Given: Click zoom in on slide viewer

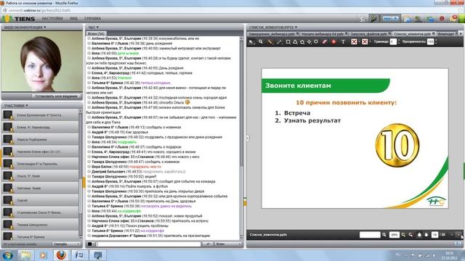Looking at the screenshot, I should pyautogui.click(x=404, y=235).
